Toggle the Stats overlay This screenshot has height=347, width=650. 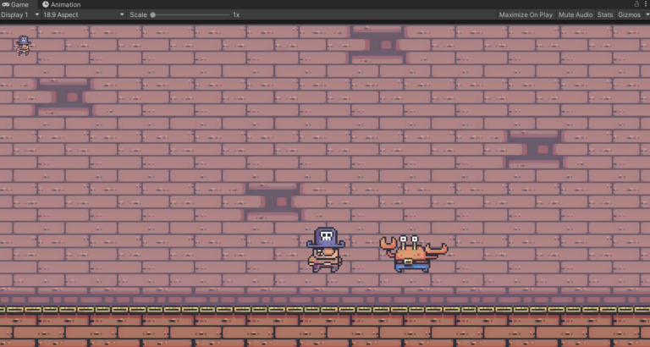click(x=605, y=14)
